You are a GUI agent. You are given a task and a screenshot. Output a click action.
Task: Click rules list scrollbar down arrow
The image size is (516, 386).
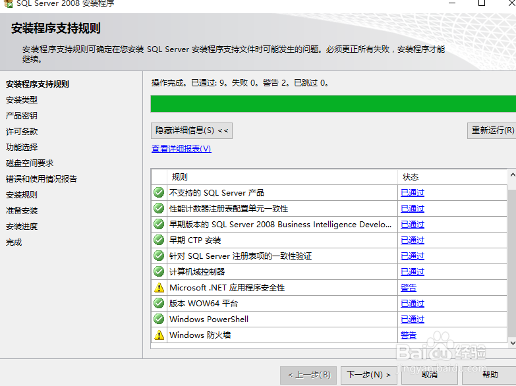click(x=513, y=343)
